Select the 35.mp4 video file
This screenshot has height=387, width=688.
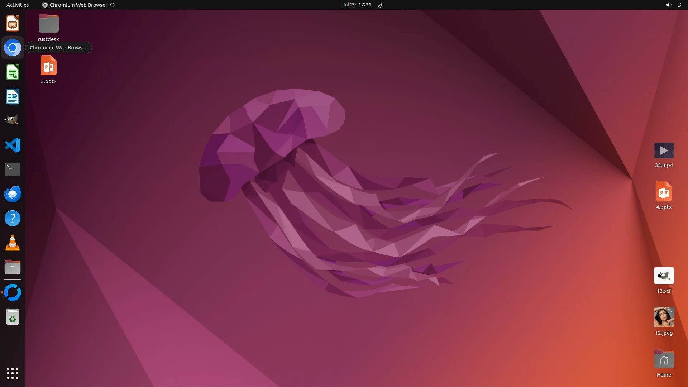[x=664, y=151]
